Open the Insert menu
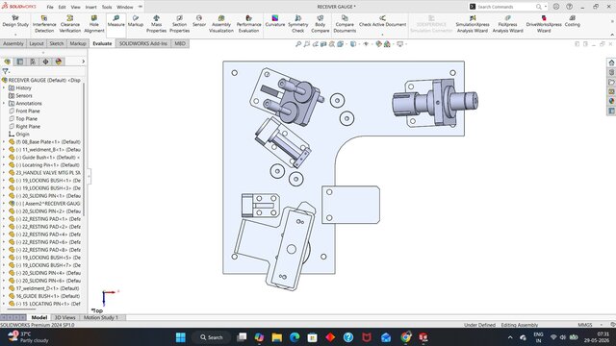This screenshot has width=616, height=346. (90, 7)
